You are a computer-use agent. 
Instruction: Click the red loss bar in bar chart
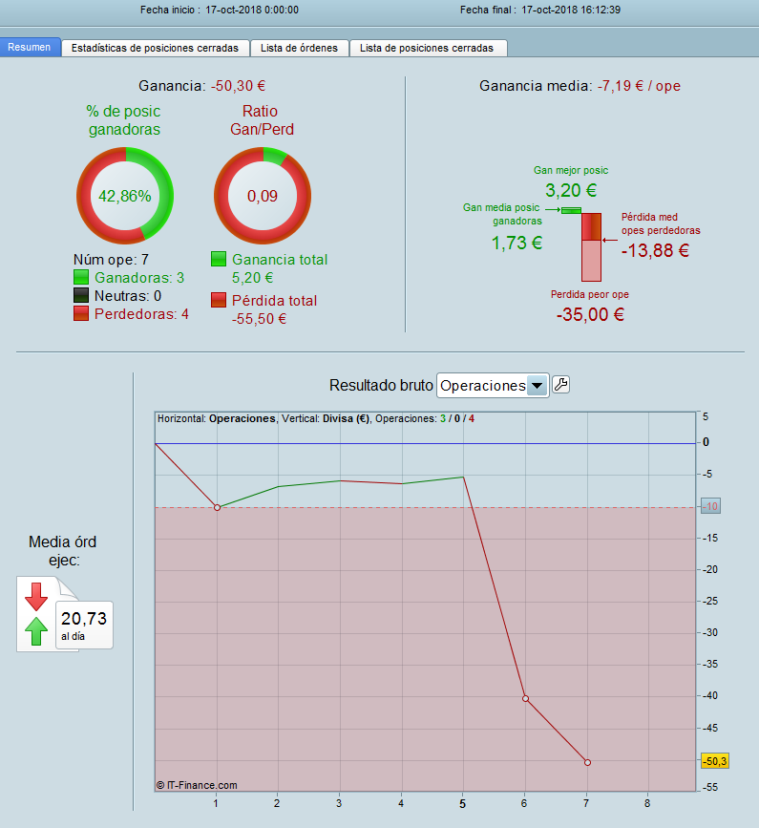click(591, 247)
